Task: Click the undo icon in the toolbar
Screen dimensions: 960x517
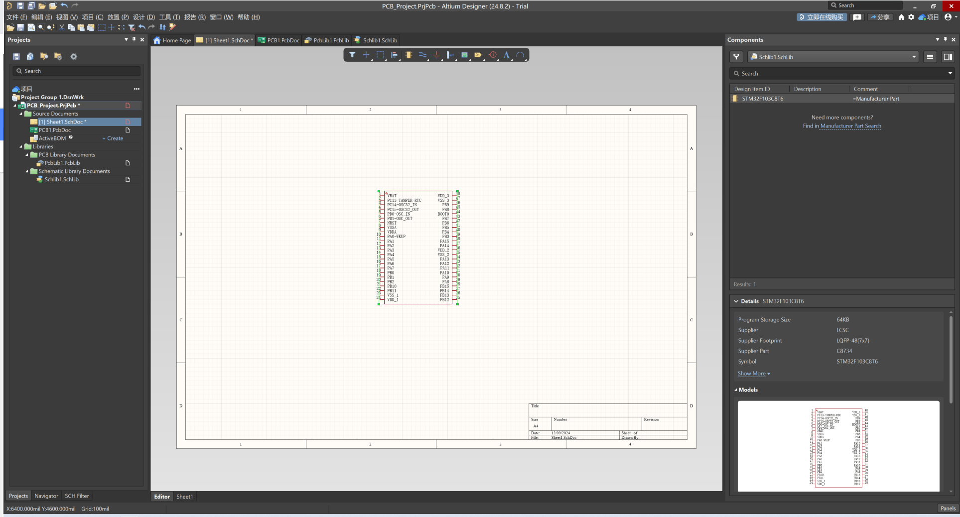Action: coord(141,27)
